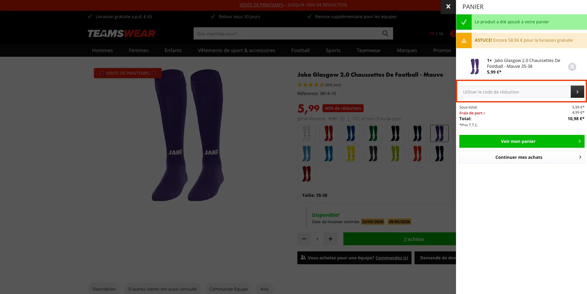Select the yellow socks variant

point(351,154)
